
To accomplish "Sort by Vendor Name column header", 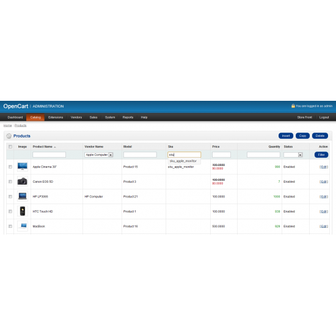I will coord(94,147).
